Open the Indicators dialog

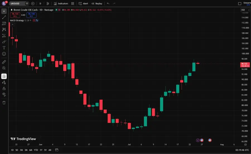[61, 4]
